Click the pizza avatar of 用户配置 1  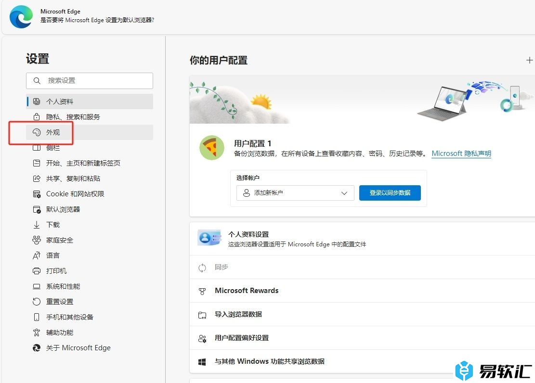pos(212,148)
